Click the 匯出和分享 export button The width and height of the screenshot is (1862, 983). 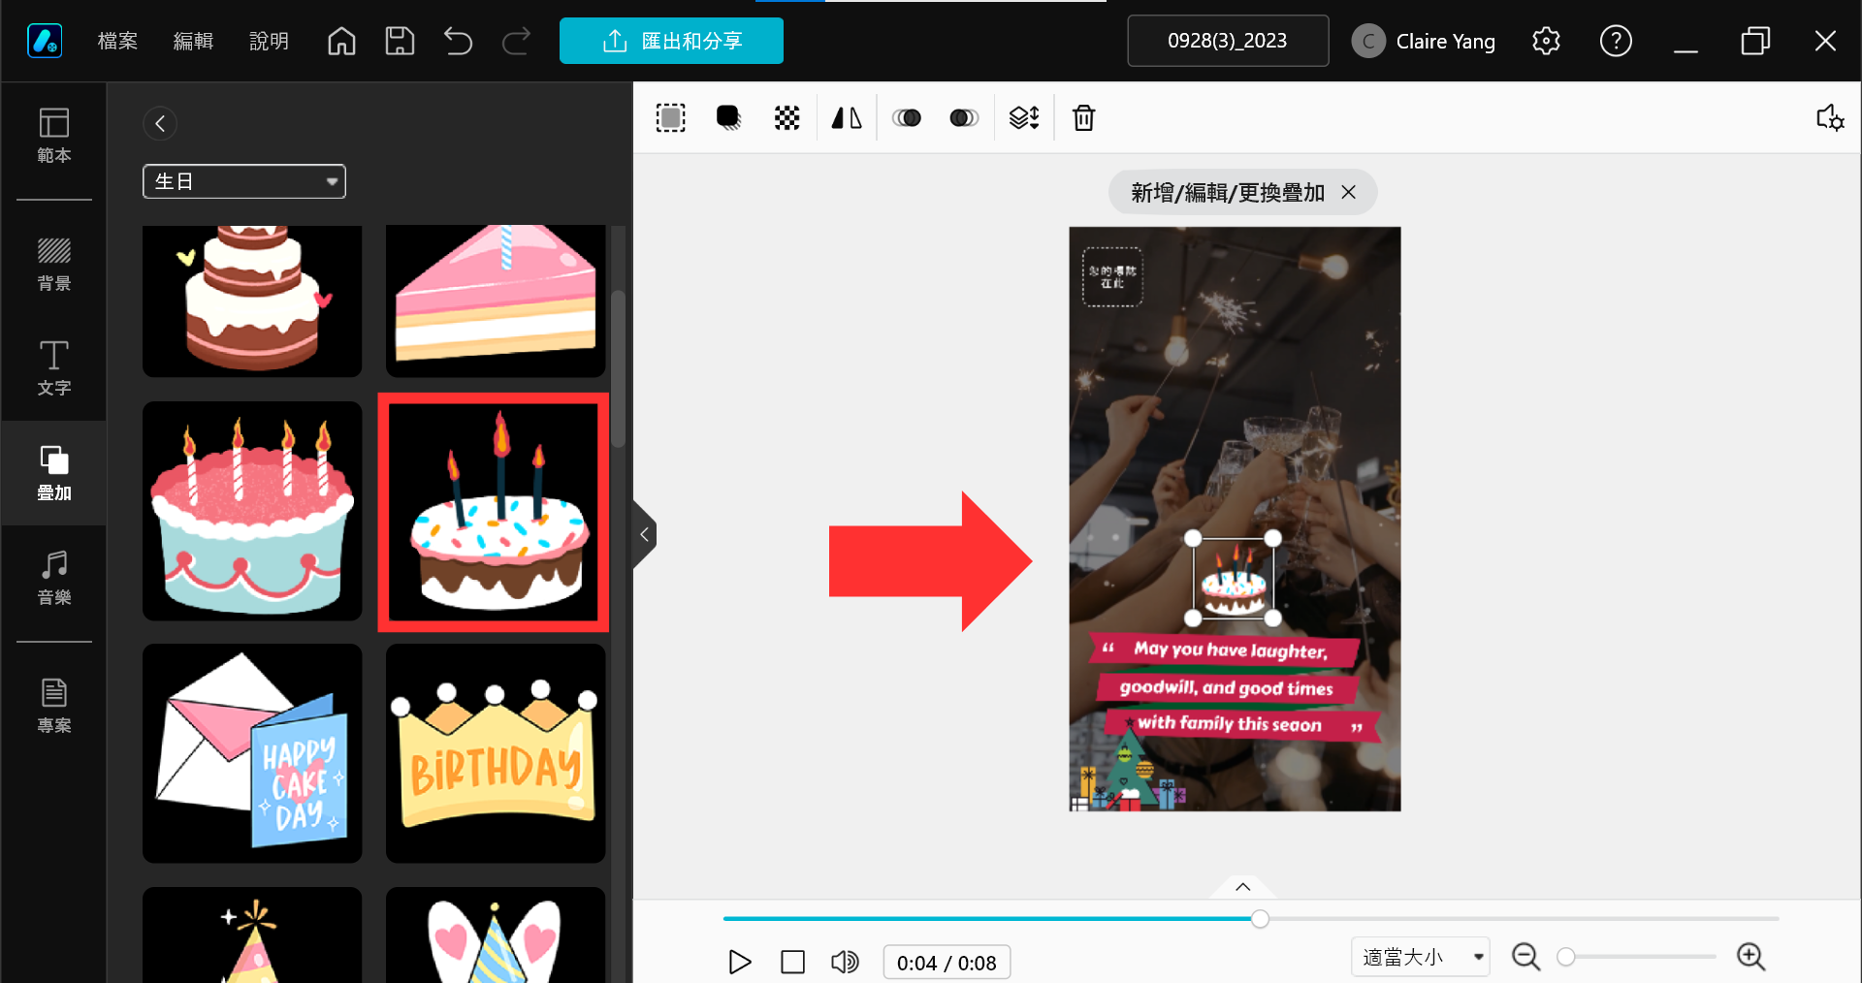[671, 41]
